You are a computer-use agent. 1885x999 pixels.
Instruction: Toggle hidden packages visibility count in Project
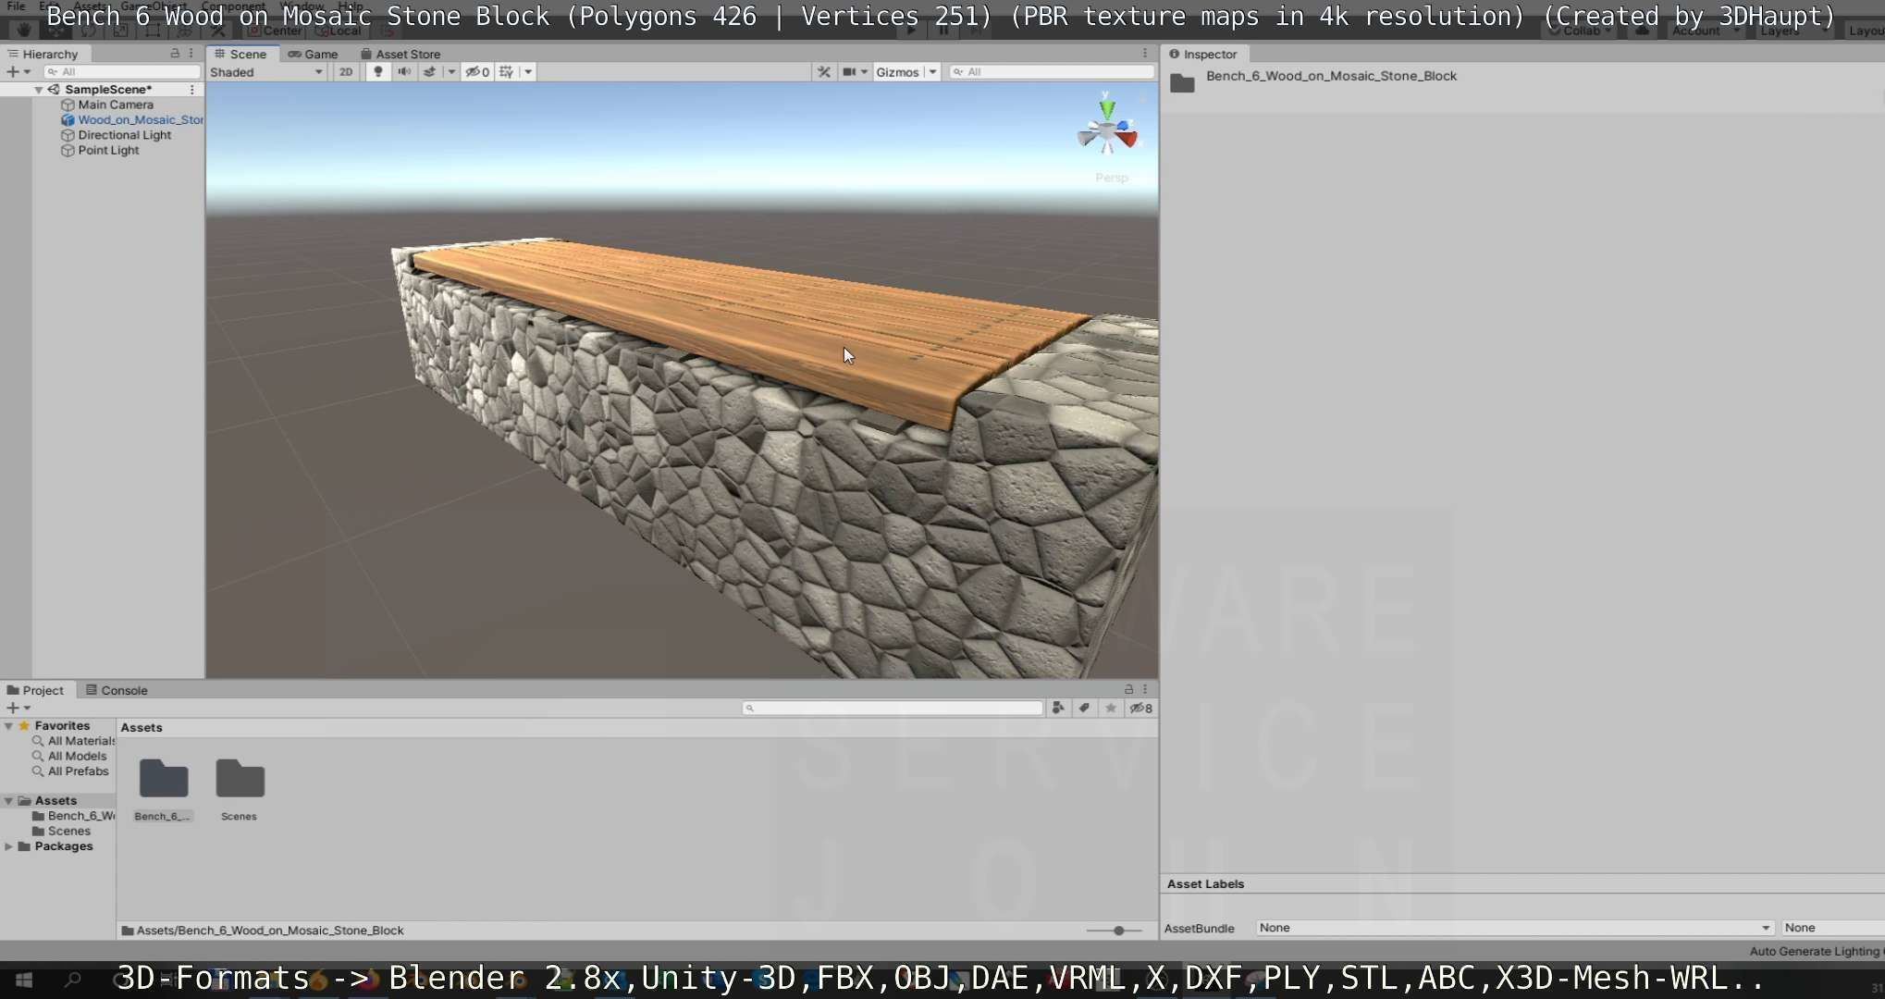click(1141, 708)
